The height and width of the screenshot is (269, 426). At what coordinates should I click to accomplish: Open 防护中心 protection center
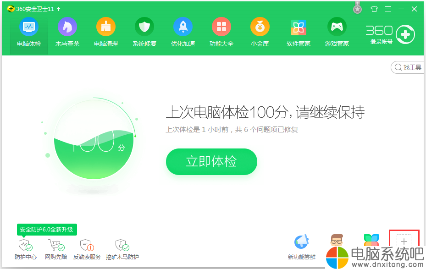pyautogui.click(x=26, y=249)
